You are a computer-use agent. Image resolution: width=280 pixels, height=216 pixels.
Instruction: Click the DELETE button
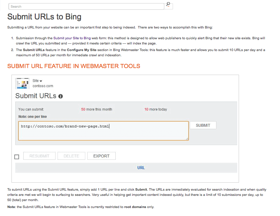pyautogui.click(x=71, y=156)
